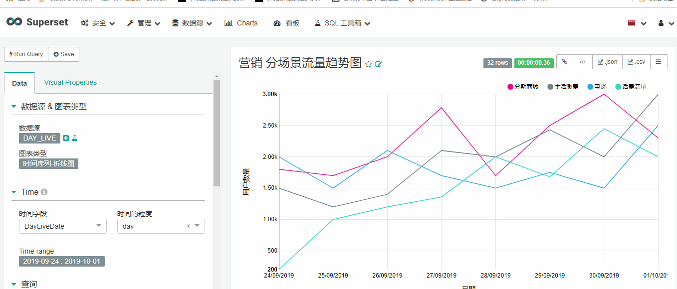Click the Superset infinity logo
The image size is (677, 289).
point(13,22)
